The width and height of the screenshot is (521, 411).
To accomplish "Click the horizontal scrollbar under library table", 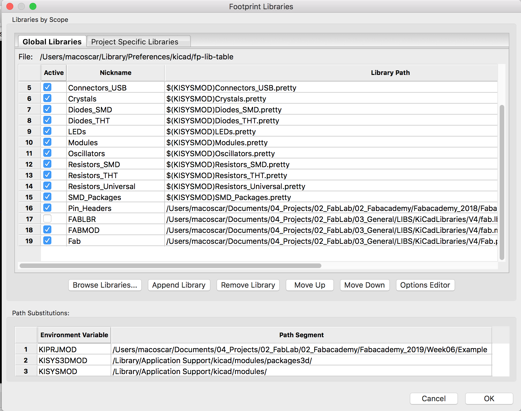I will pos(170,266).
